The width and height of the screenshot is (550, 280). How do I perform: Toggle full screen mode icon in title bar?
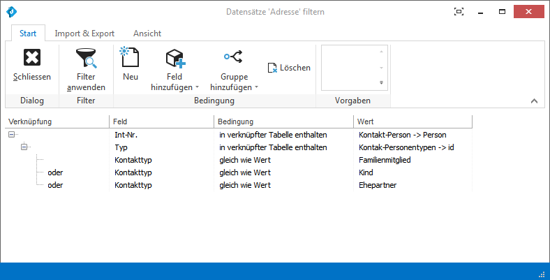(x=459, y=12)
